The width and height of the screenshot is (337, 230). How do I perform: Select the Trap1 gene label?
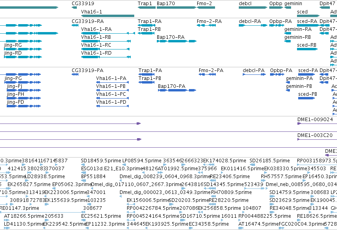[x=145, y=4]
